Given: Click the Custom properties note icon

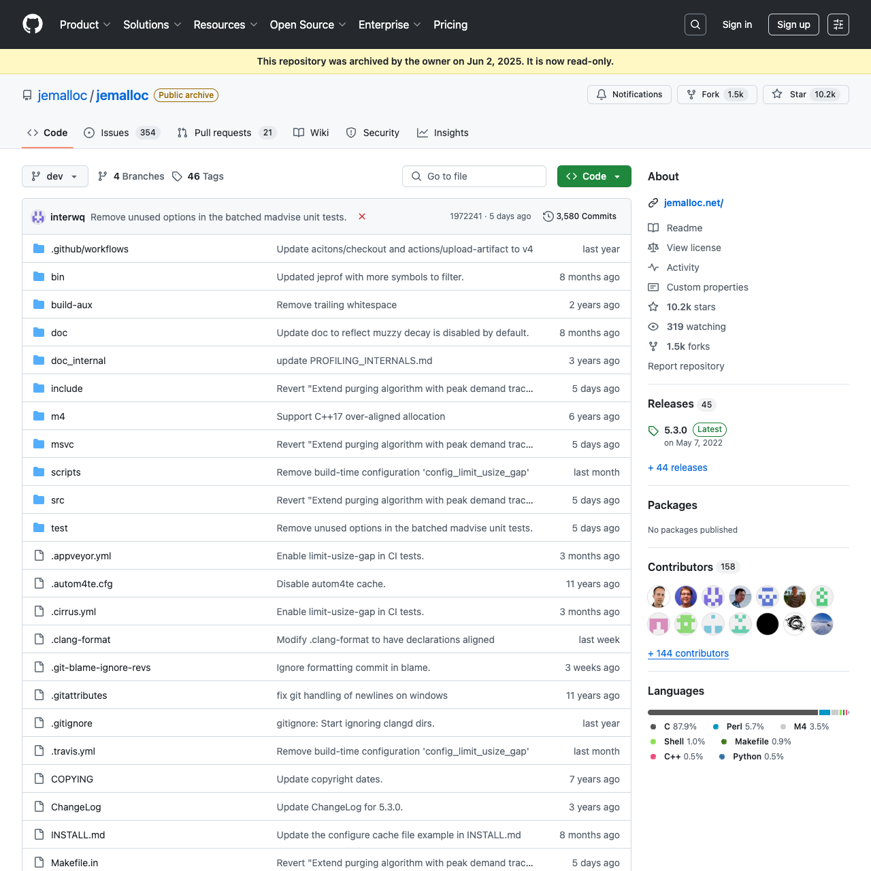Looking at the screenshot, I should [x=653, y=287].
